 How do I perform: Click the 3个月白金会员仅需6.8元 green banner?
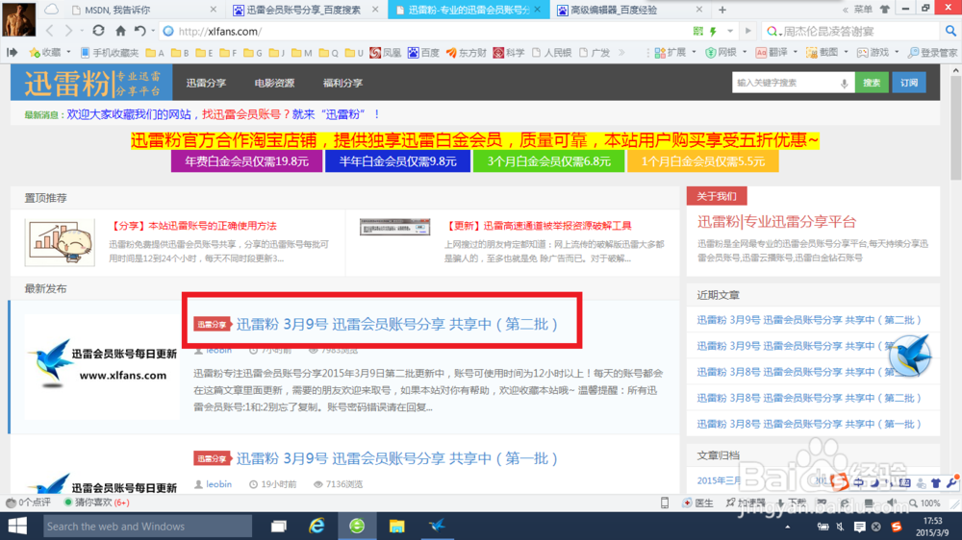click(548, 161)
